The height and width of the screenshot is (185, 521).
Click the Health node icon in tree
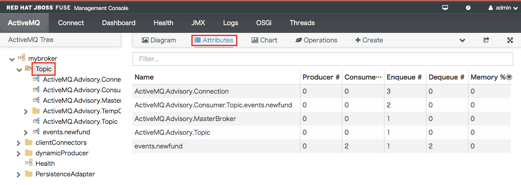(x=29, y=163)
